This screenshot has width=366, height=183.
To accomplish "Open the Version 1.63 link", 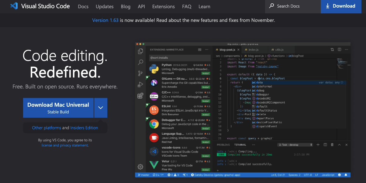I will [x=105, y=20].
